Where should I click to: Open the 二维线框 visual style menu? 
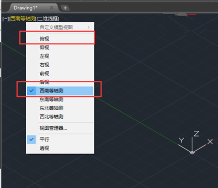(48, 19)
